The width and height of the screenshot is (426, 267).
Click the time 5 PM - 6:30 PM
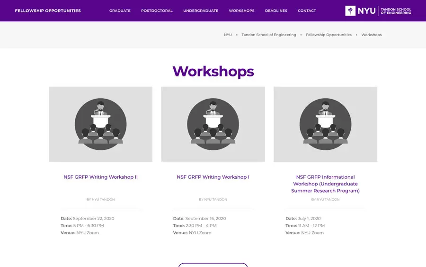[89, 226]
